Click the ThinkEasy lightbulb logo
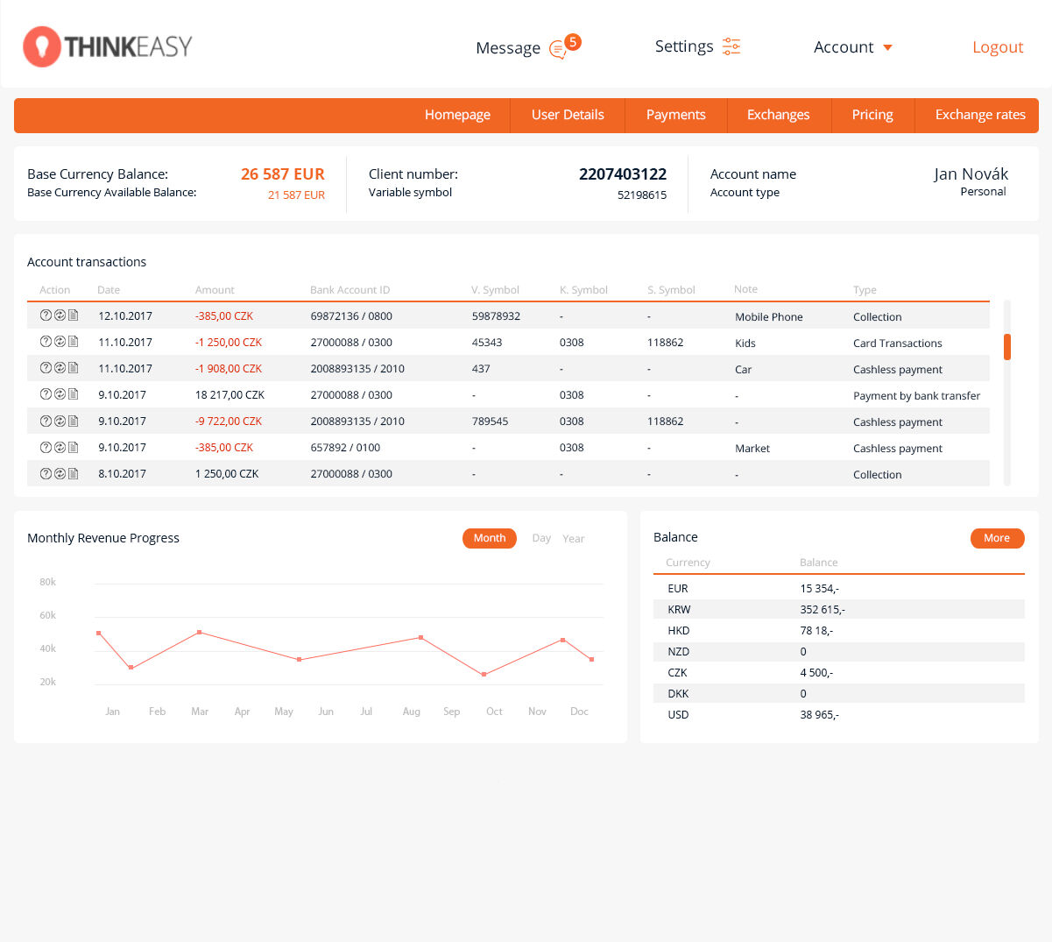The image size is (1052, 942). [x=42, y=46]
